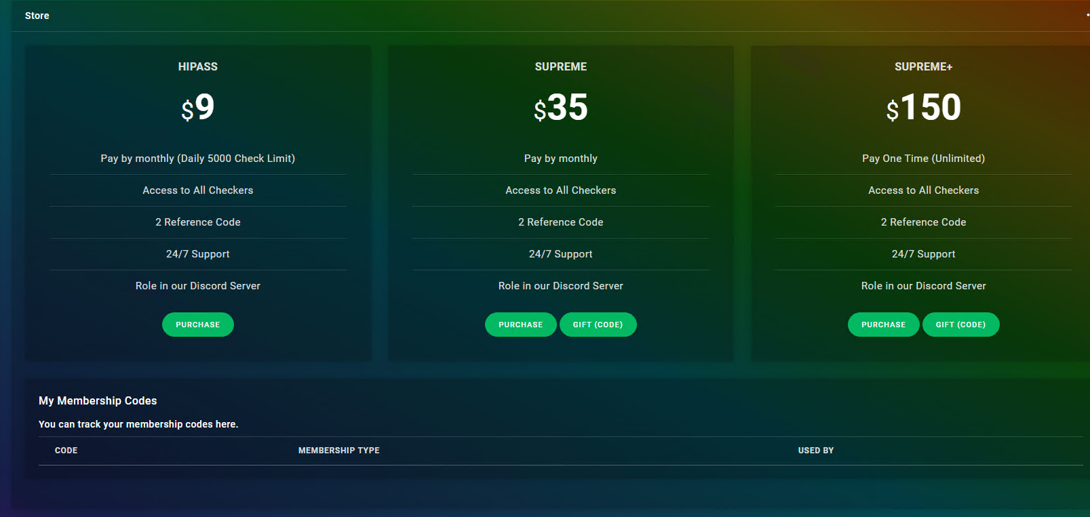
Task: Click "24/7 Support" in the SUPREME+ card
Action: [x=924, y=254]
